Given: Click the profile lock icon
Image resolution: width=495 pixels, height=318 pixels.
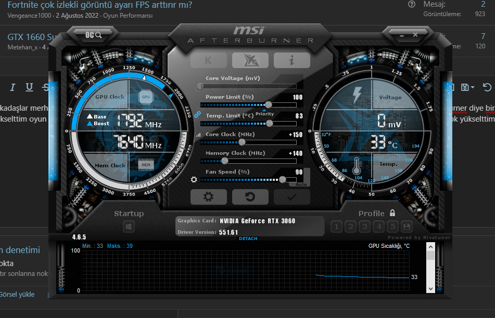Looking at the screenshot, I should pyautogui.click(x=392, y=213).
